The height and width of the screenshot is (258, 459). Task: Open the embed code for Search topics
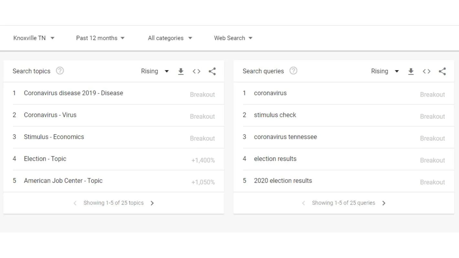coord(196,71)
